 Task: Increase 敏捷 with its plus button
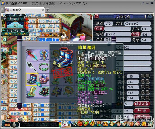(143, 98)
